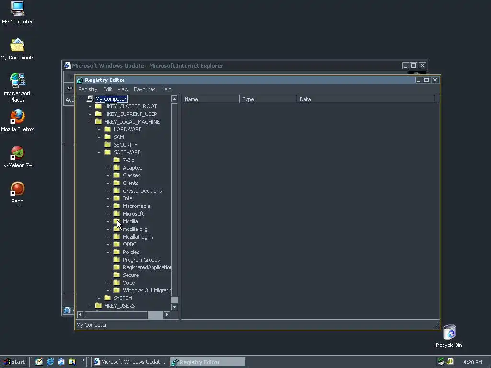This screenshot has width=491, height=368.
Task: Click the HKEY_CURRENT_USER folder icon
Action: 98,114
